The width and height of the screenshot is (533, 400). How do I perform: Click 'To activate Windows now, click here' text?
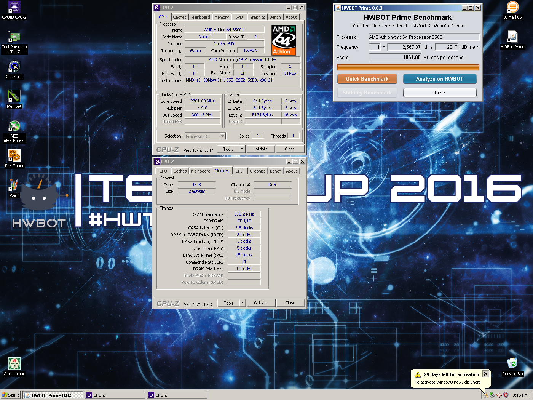point(448,382)
